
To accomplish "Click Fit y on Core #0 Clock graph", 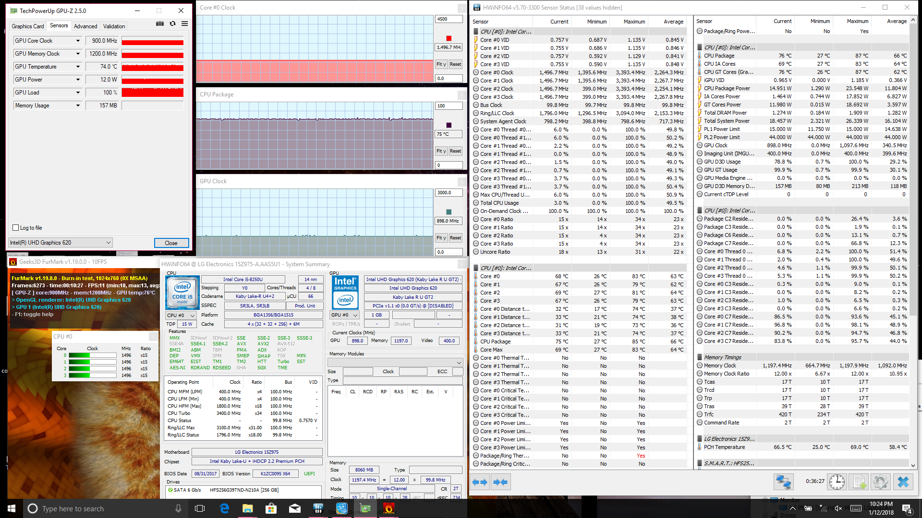I will [x=441, y=64].
